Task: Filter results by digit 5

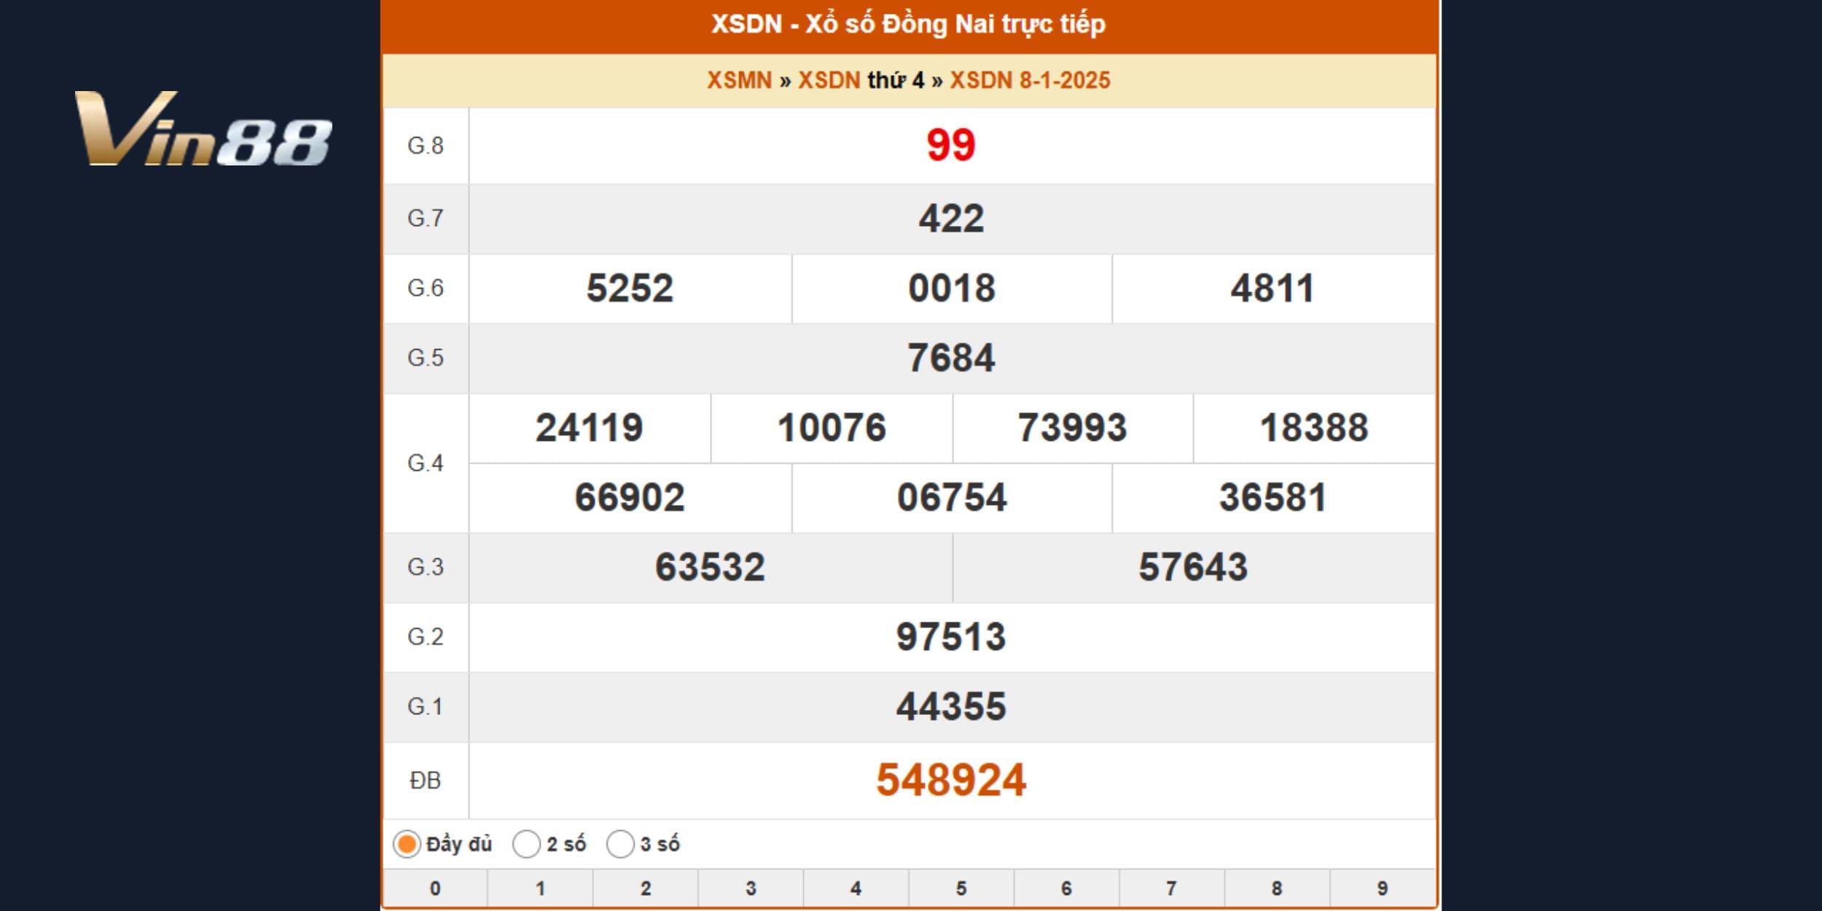Action: [x=961, y=888]
